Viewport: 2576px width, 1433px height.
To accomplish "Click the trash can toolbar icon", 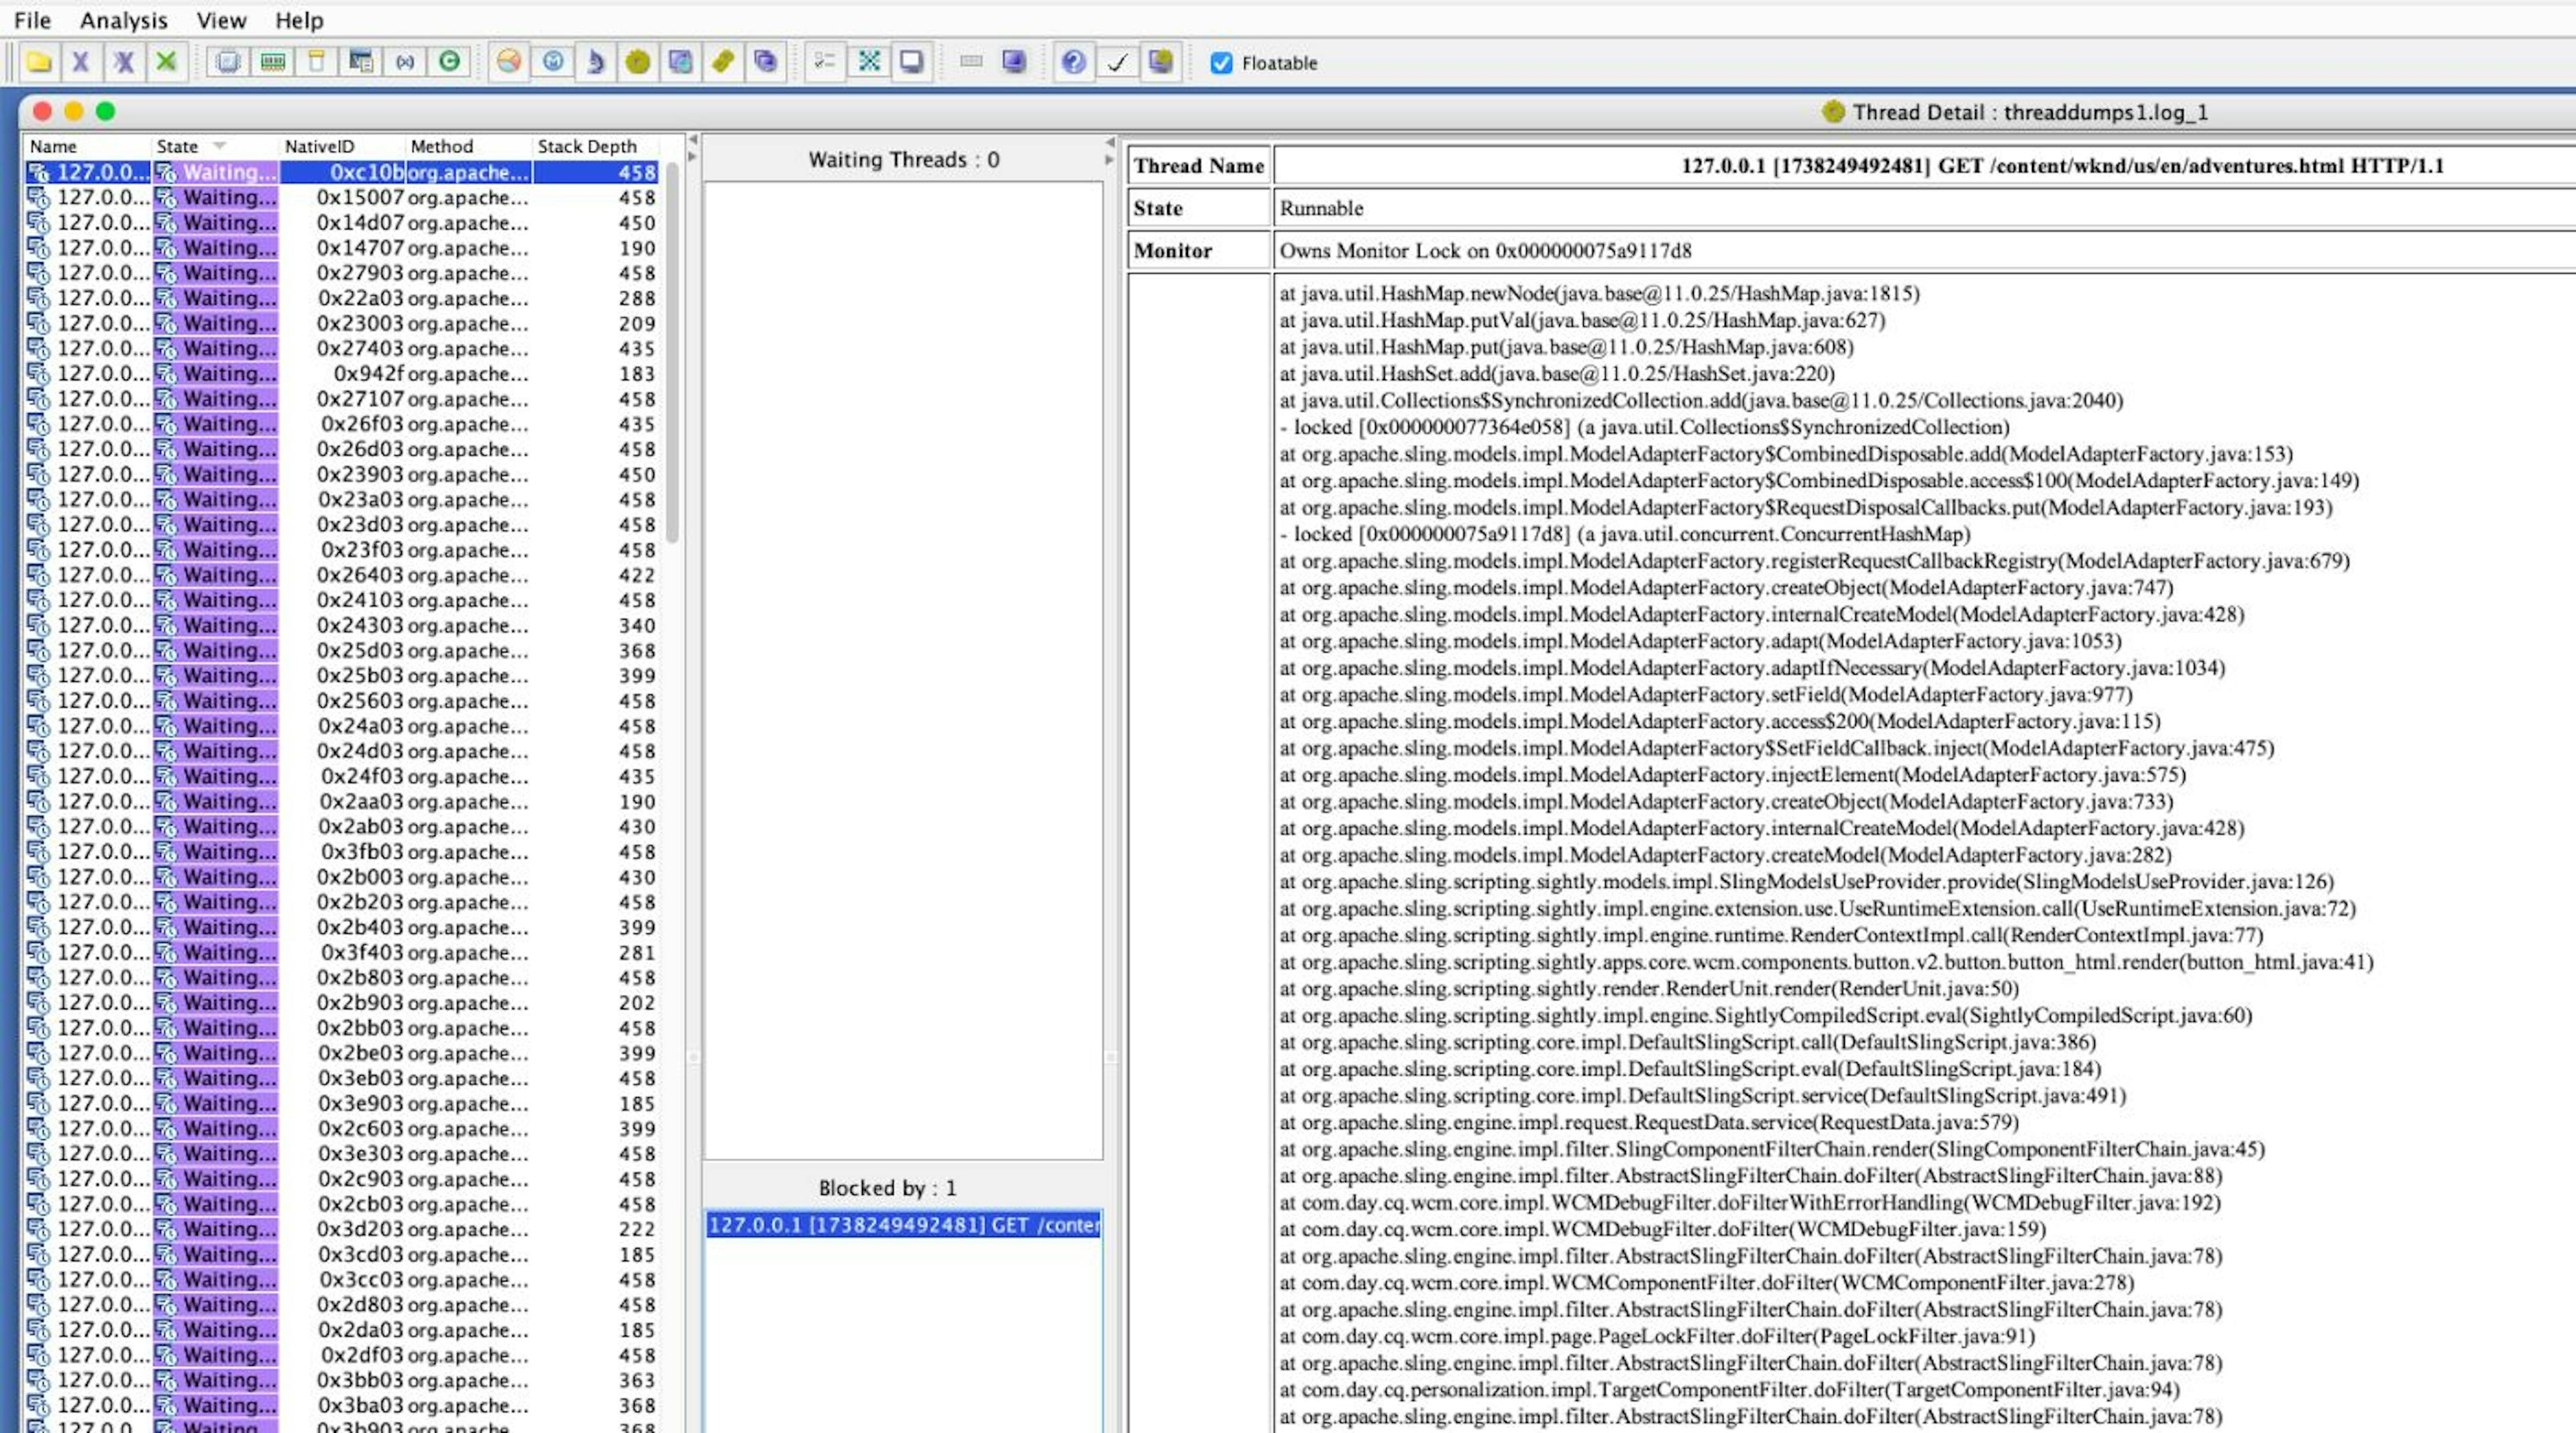I will [316, 62].
